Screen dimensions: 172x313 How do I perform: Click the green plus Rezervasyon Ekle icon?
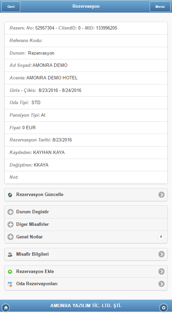point(10,272)
